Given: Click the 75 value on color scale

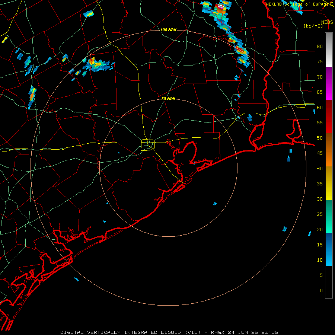Looking at the screenshot, I should (320, 61).
